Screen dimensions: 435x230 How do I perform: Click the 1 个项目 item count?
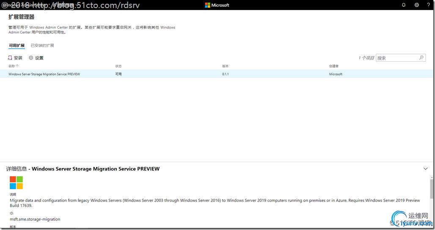[x=366, y=58]
